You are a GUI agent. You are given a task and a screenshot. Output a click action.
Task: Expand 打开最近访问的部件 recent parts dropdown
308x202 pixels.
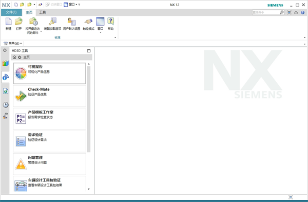click(41, 31)
